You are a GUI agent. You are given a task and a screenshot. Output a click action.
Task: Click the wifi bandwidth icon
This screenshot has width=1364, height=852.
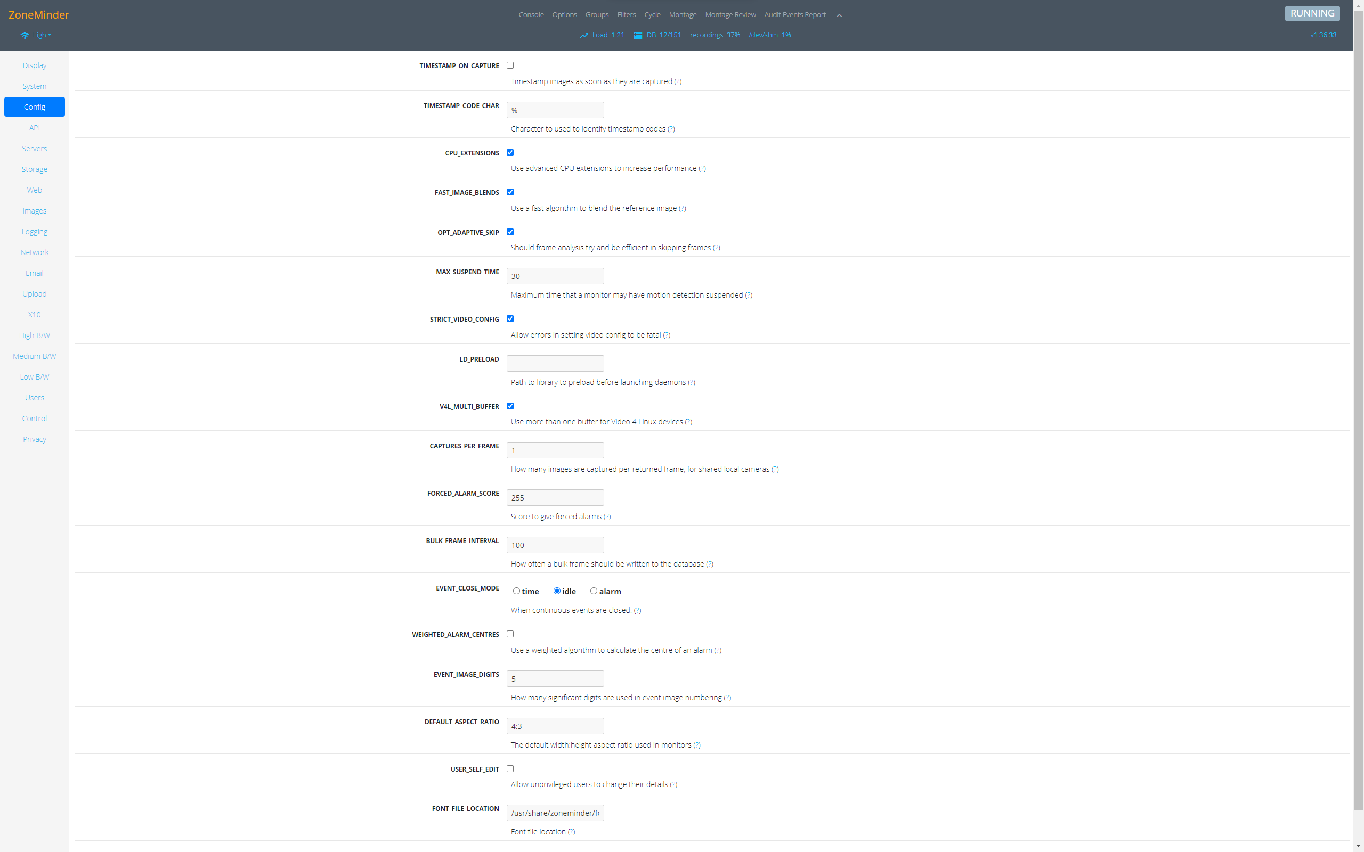(25, 36)
